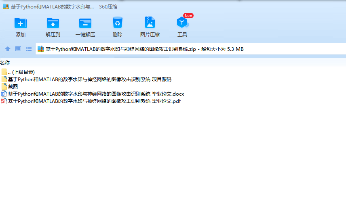Select the .. (上级目录) parent folder row

18,72
